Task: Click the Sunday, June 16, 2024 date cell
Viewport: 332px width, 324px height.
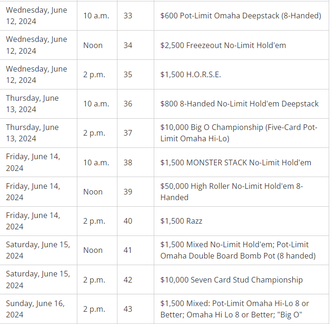Action: point(35,309)
